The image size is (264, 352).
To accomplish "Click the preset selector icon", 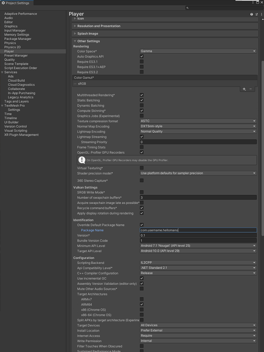I will [x=256, y=14].
